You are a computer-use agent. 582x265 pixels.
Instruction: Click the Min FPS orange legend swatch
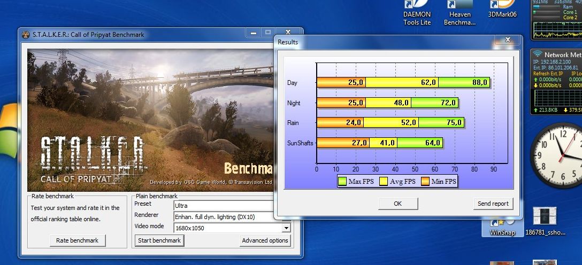pos(425,182)
